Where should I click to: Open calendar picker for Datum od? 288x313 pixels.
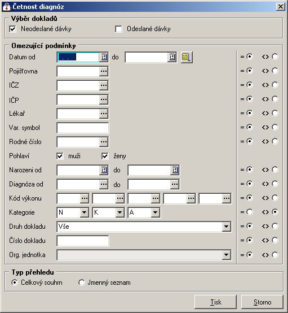click(104, 57)
